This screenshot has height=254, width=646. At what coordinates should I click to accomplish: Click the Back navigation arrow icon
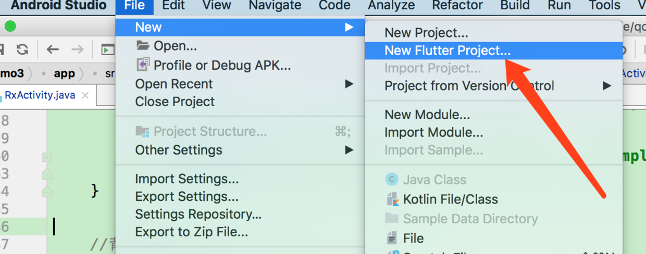pyautogui.click(x=53, y=49)
